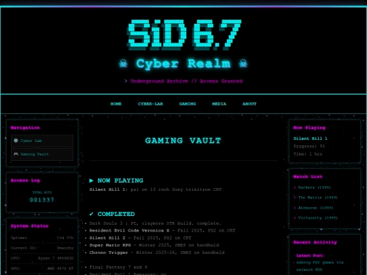Click the gear icon beside Cyber Lab
This screenshot has width=367, height=275.
(x=16, y=141)
